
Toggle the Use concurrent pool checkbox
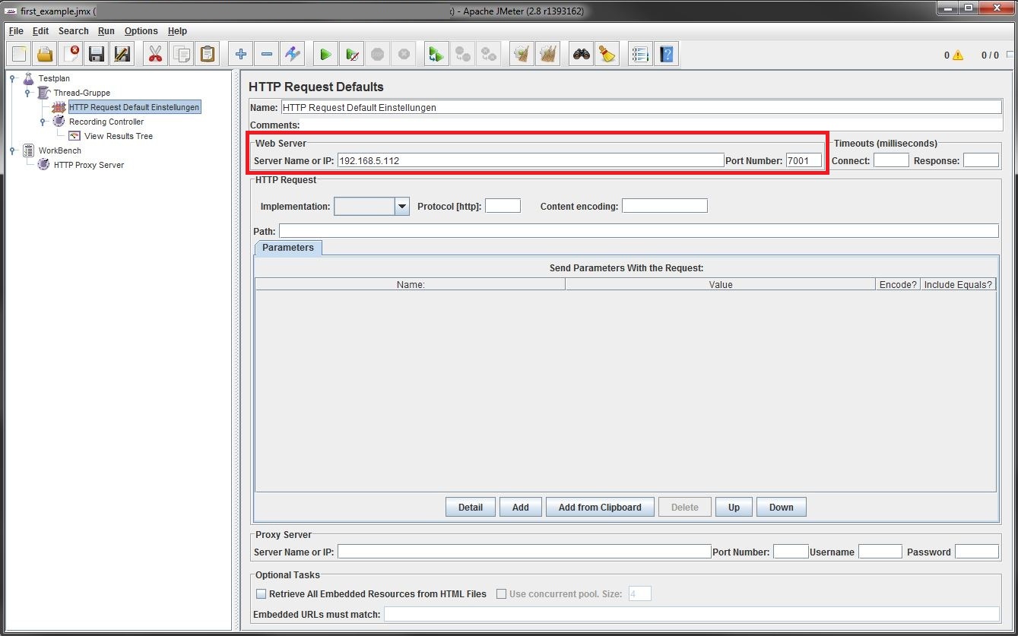pyautogui.click(x=501, y=594)
